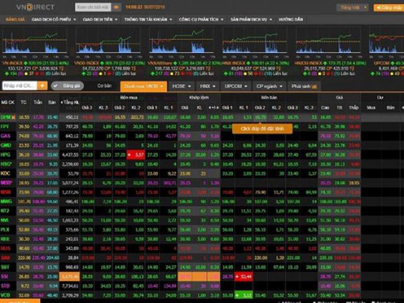Image resolution: width=404 pixels, height=303 pixels.
Task: Click the Đăng nhập login button
Action: point(389,8)
